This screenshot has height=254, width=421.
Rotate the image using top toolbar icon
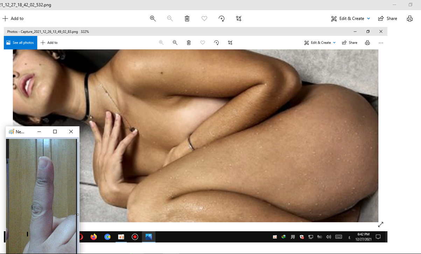click(222, 19)
